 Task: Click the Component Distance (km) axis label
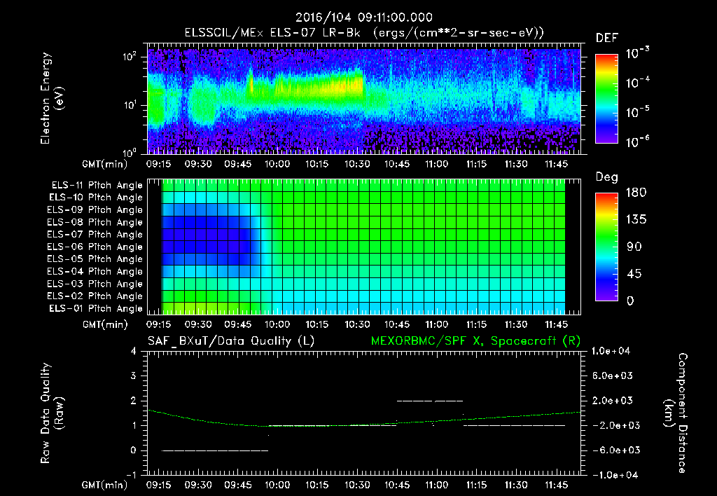point(676,413)
